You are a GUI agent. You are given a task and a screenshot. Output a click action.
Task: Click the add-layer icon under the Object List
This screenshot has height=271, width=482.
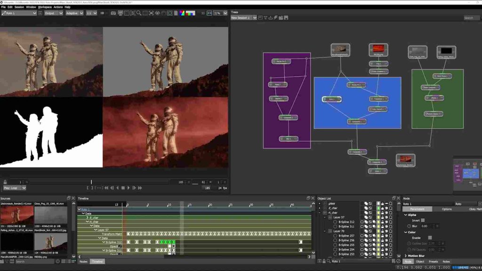(x=320, y=261)
